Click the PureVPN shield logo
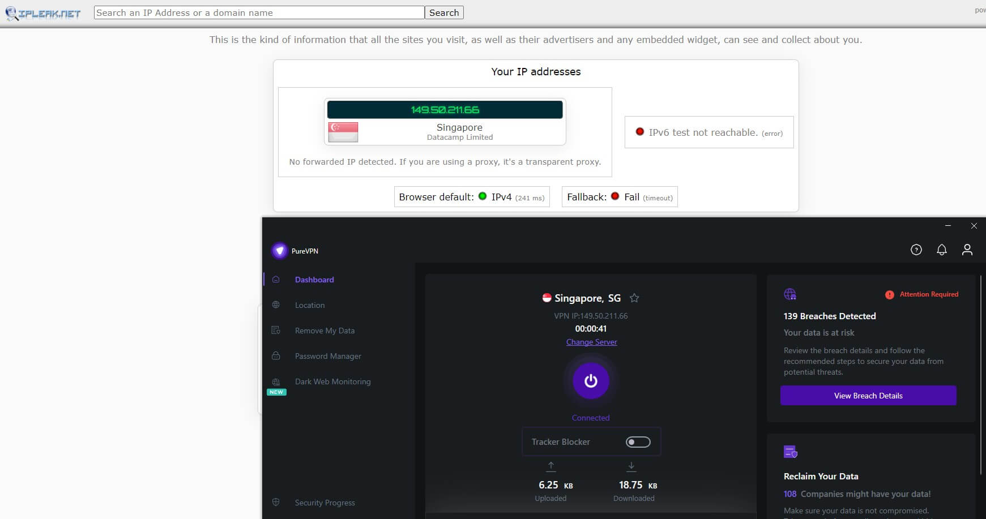The height and width of the screenshot is (519, 986). [x=279, y=251]
